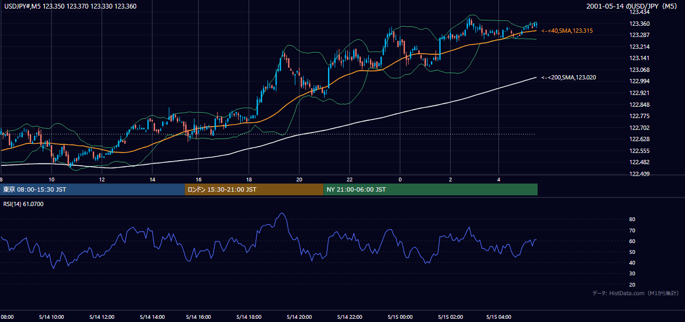Click bottom time label 5/14 14:00
The width and height of the screenshot is (685, 322).
click(x=151, y=317)
